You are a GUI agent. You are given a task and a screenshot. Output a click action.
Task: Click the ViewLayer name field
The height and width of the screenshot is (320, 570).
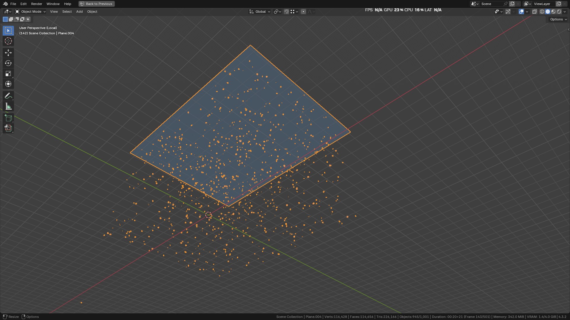click(x=544, y=4)
